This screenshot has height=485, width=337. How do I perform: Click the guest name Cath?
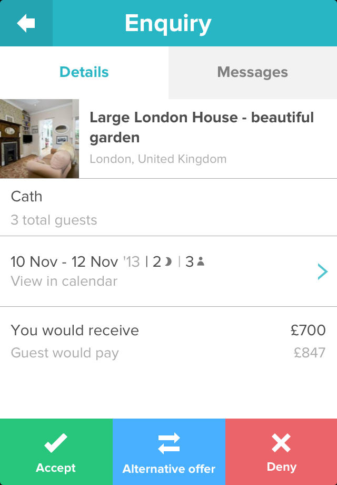coord(26,197)
